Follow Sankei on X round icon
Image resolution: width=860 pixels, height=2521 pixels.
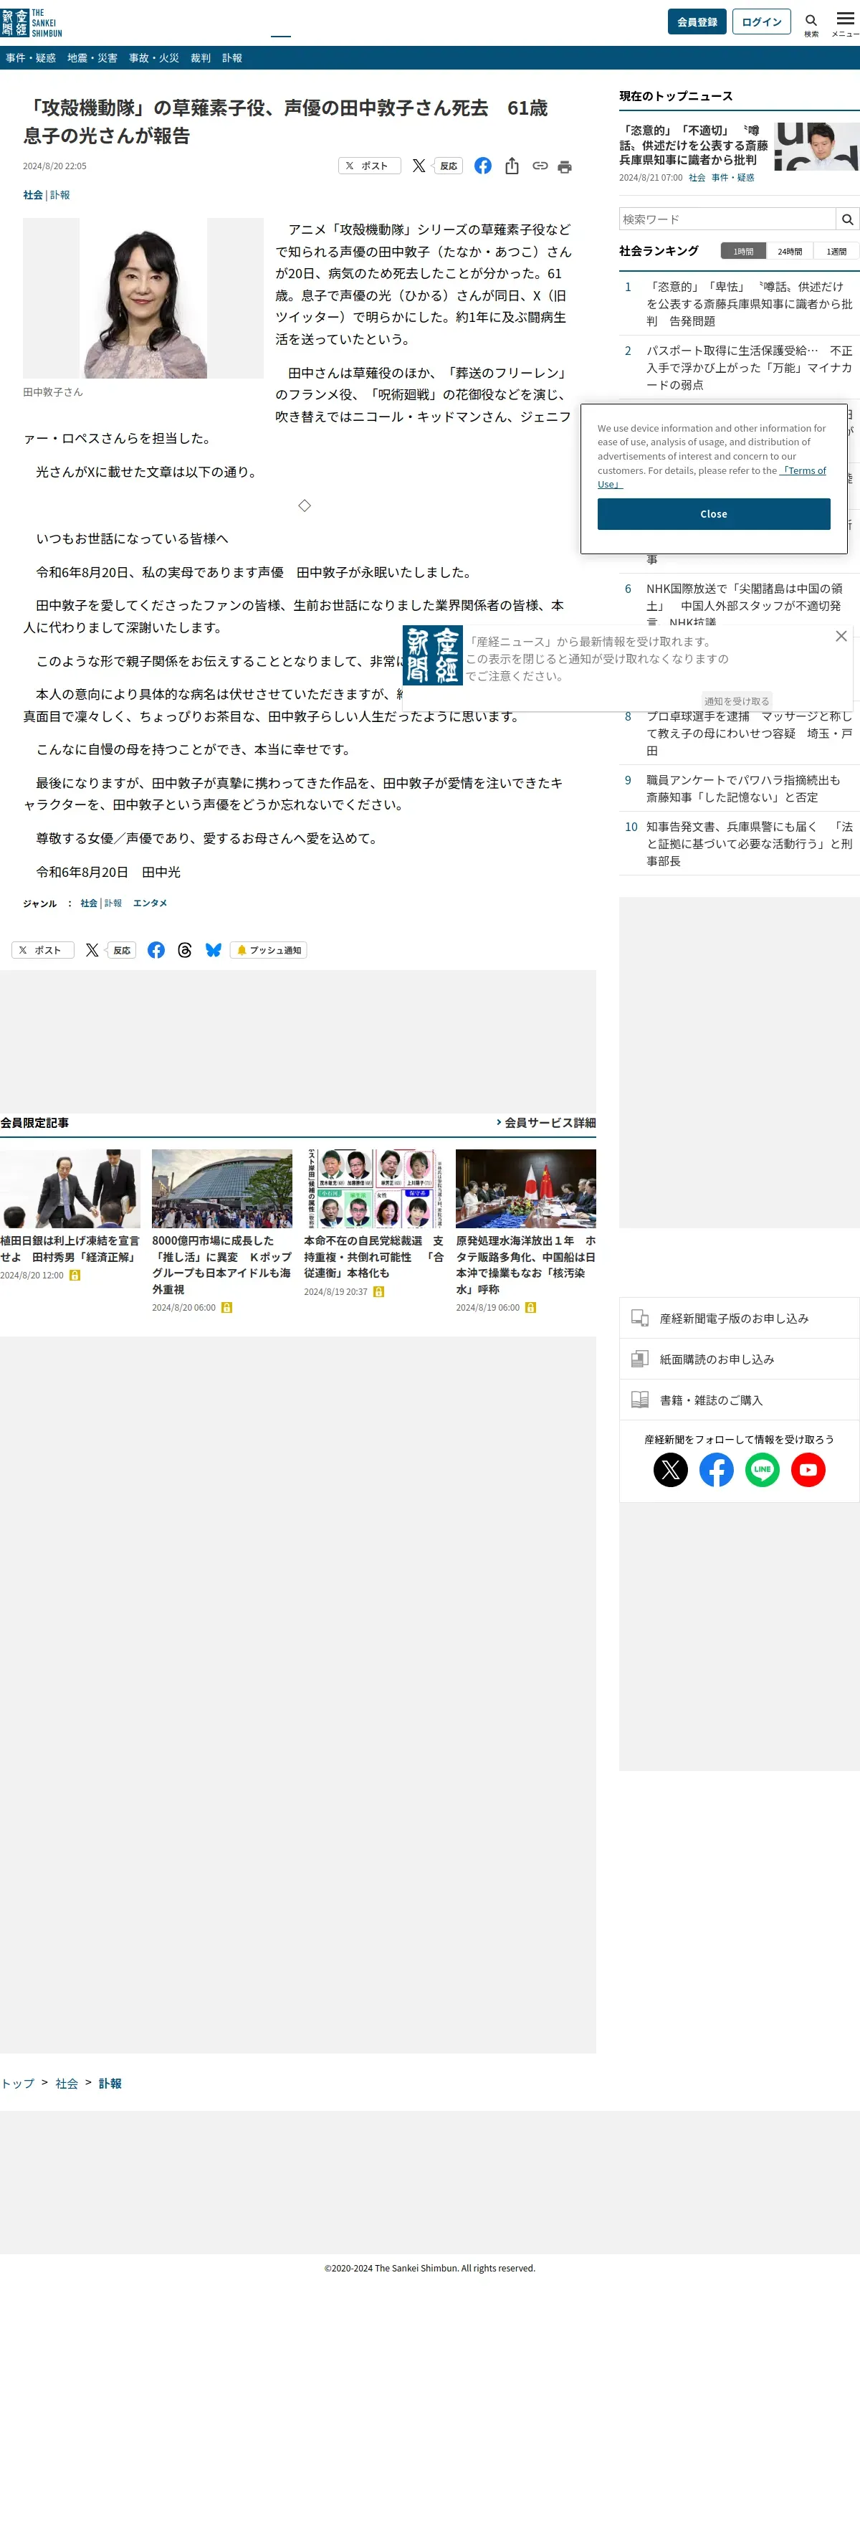(x=670, y=1469)
